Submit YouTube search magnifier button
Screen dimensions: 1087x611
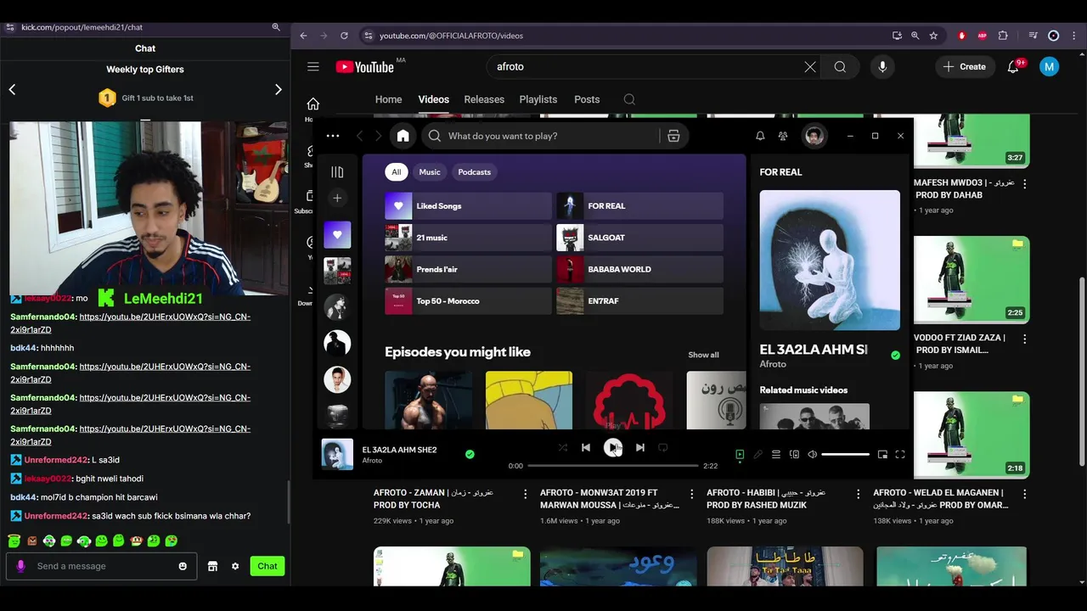click(x=840, y=67)
